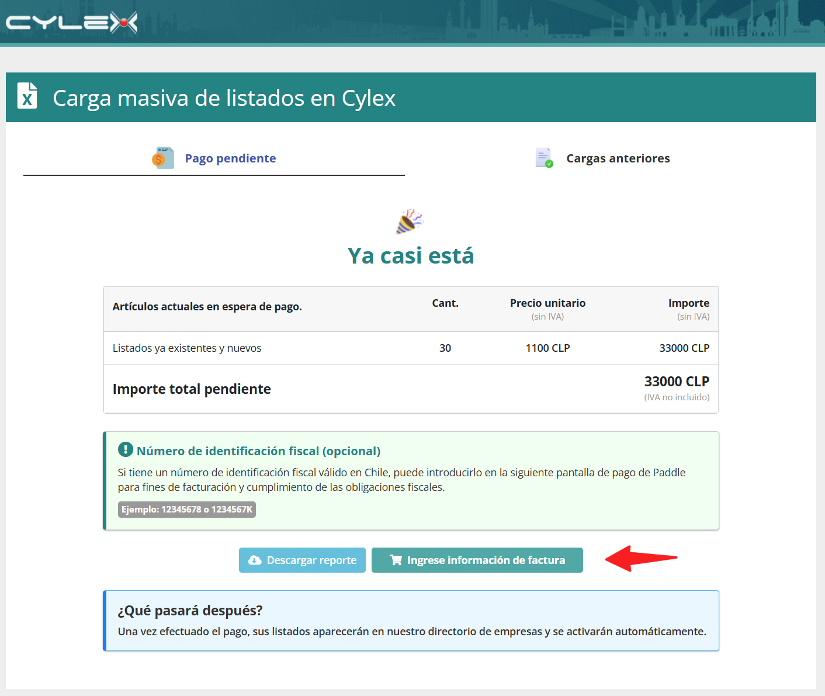Click the shopping cart icon

396,560
